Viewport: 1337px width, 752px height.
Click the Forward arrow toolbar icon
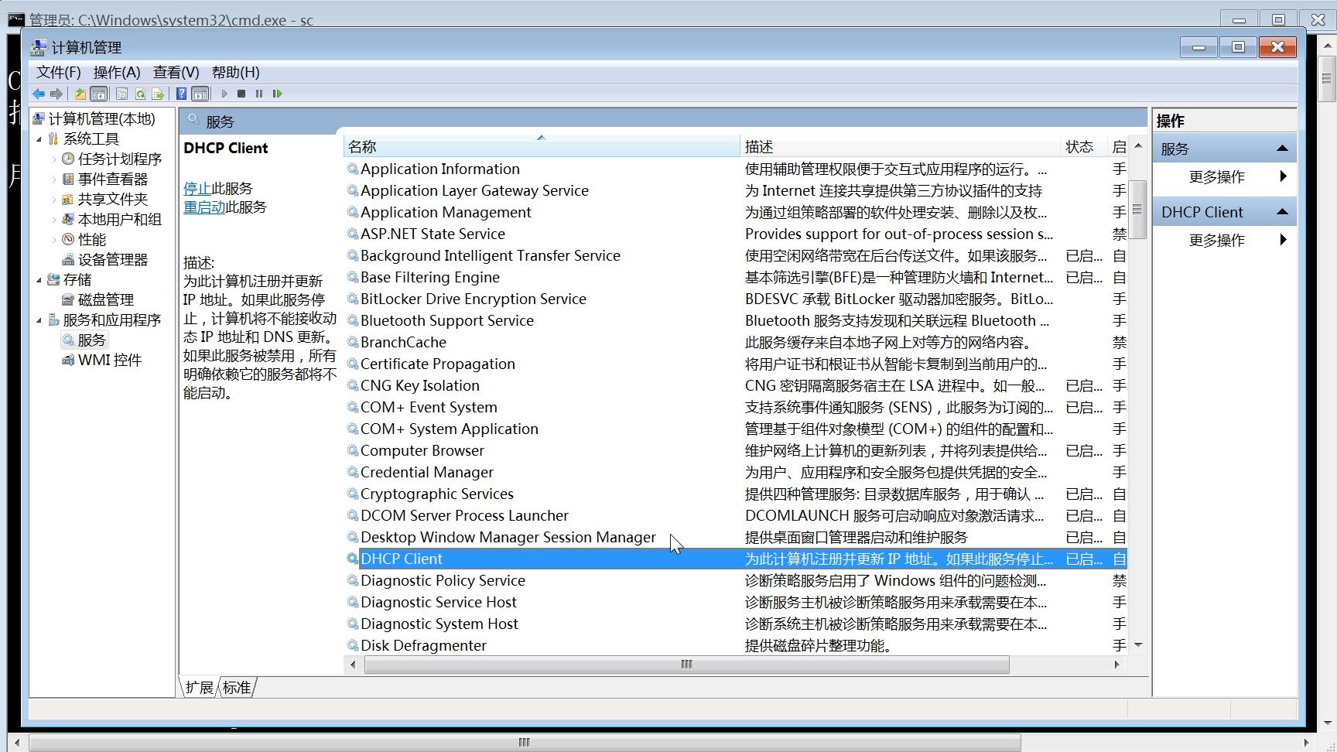tap(56, 94)
